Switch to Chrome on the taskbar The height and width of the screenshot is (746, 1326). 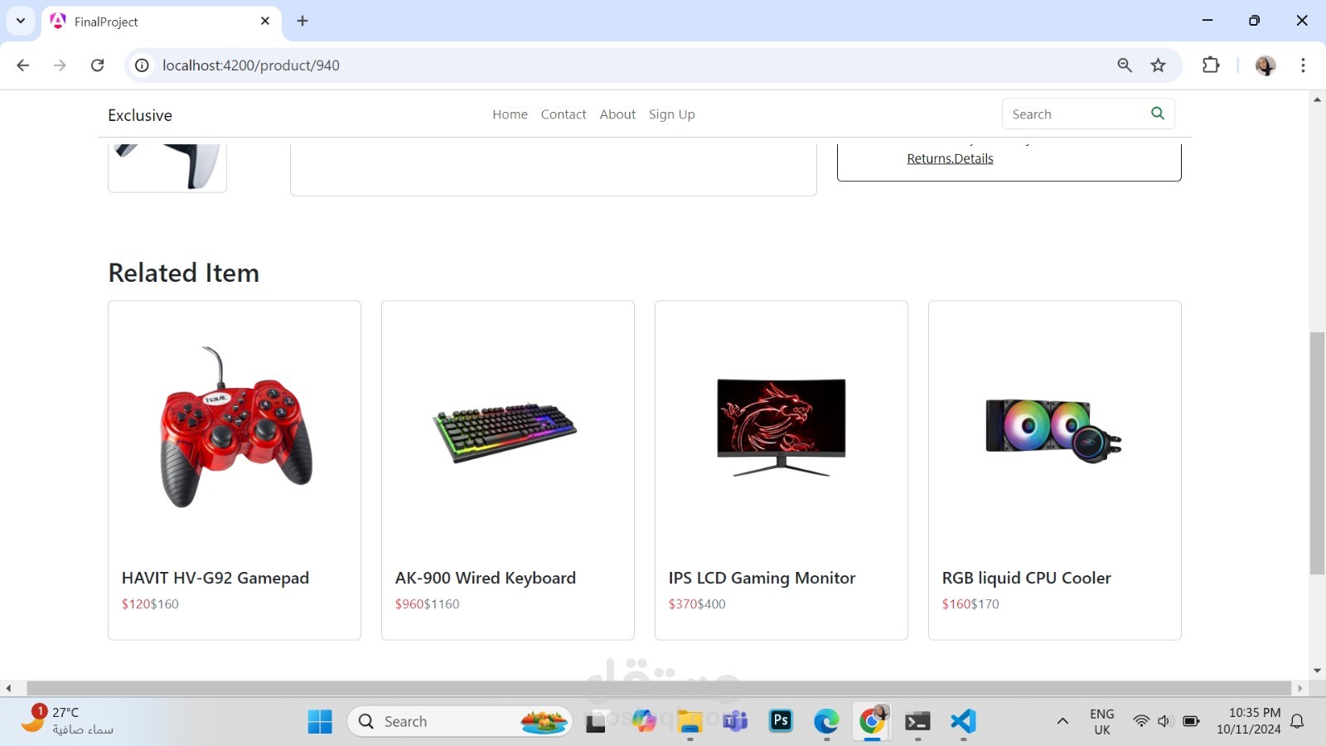(872, 721)
